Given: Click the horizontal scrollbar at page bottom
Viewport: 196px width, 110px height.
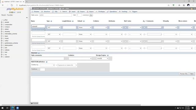Looking at the screenshot, I should point(71,105).
